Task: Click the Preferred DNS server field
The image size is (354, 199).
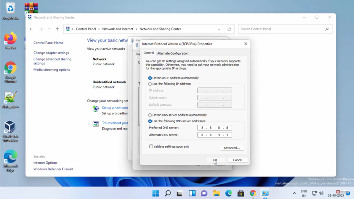Action: pyautogui.click(x=214, y=128)
